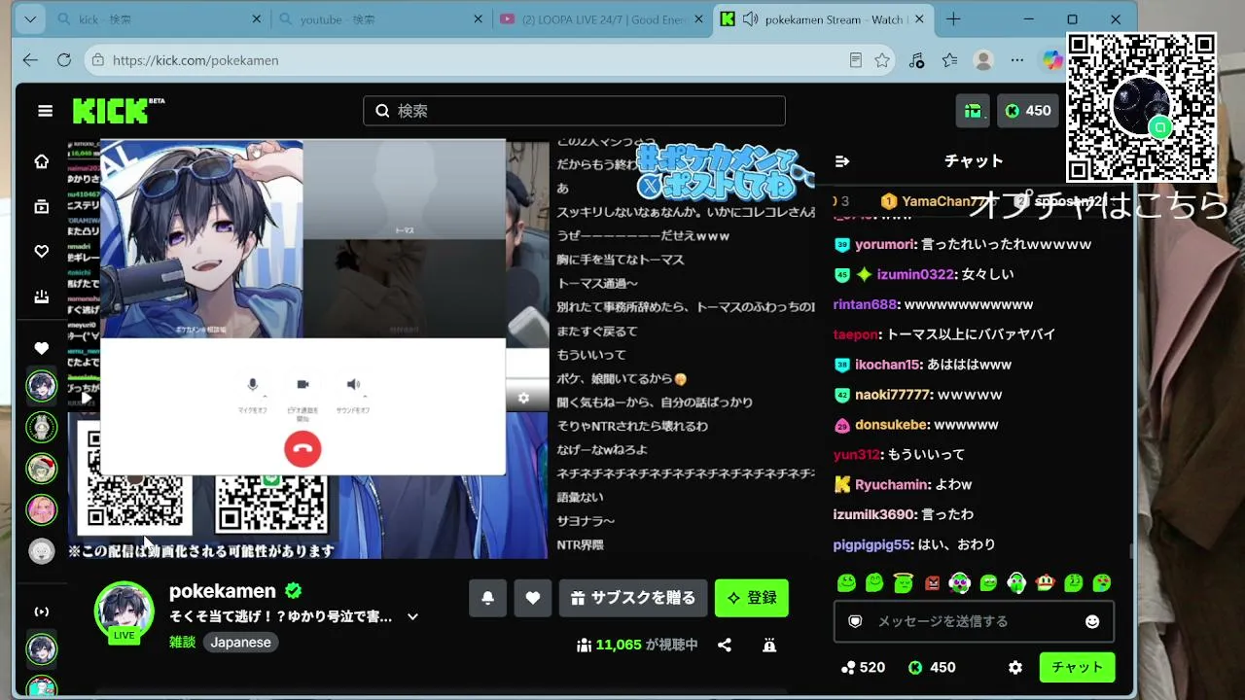1245x700 pixels.
Task: Send message with green チャット button
Action: pos(1077,668)
